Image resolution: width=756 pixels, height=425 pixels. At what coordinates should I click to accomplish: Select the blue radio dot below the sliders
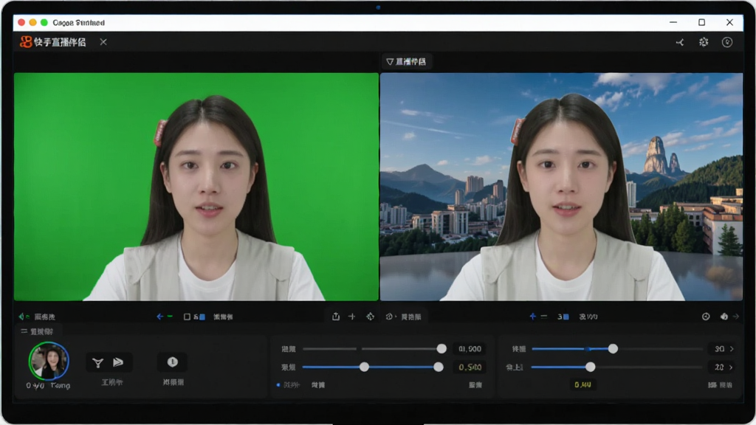(278, 385)
